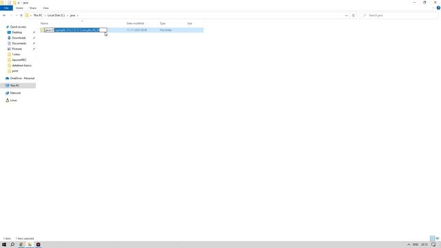Screen dimensions: 441x248
Task: Open the notification center icon
Action: click(x=433, y=245)
